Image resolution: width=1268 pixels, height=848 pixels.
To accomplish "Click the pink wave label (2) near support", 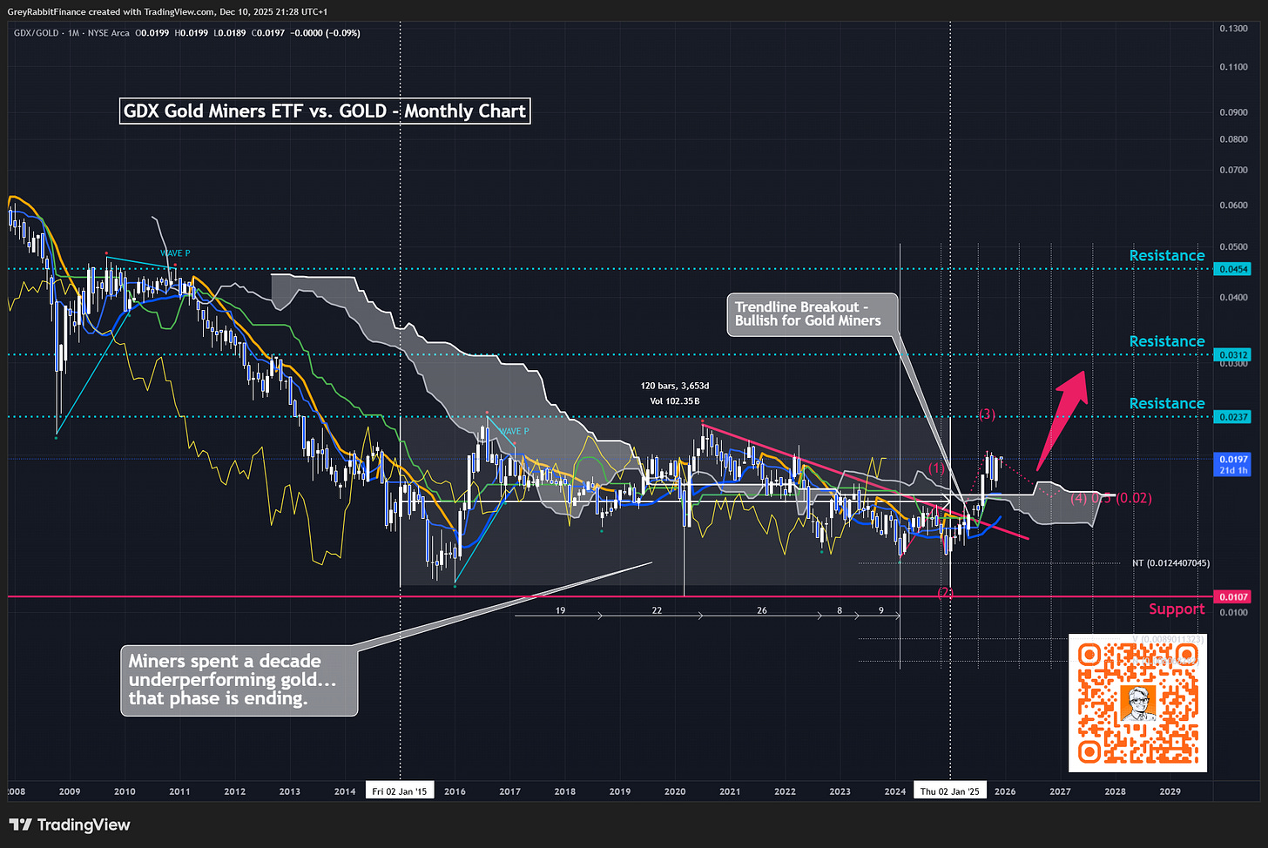I will click(x=945, y=593).
